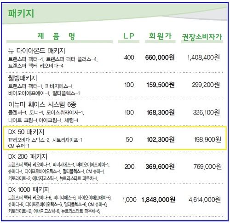
Task: Click LP value 400
Action: pyautogui.click(x=129, y=57)
